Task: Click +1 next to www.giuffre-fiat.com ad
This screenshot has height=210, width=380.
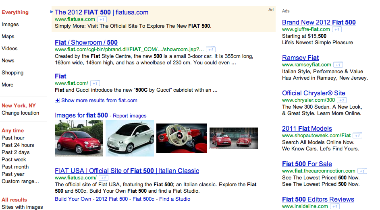Action: pos(337,29)
